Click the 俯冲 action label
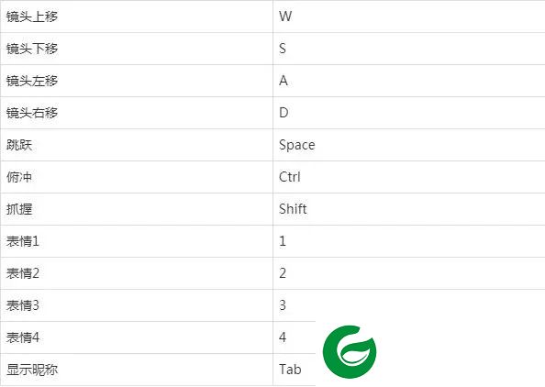The height and width of the screenshot is (387, 545). 19,177
